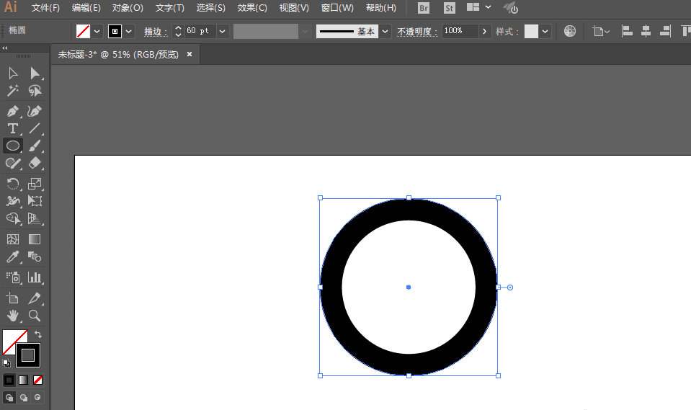Choose the Rotate tool
Screen dimensions: 691x410
(12, 184)
